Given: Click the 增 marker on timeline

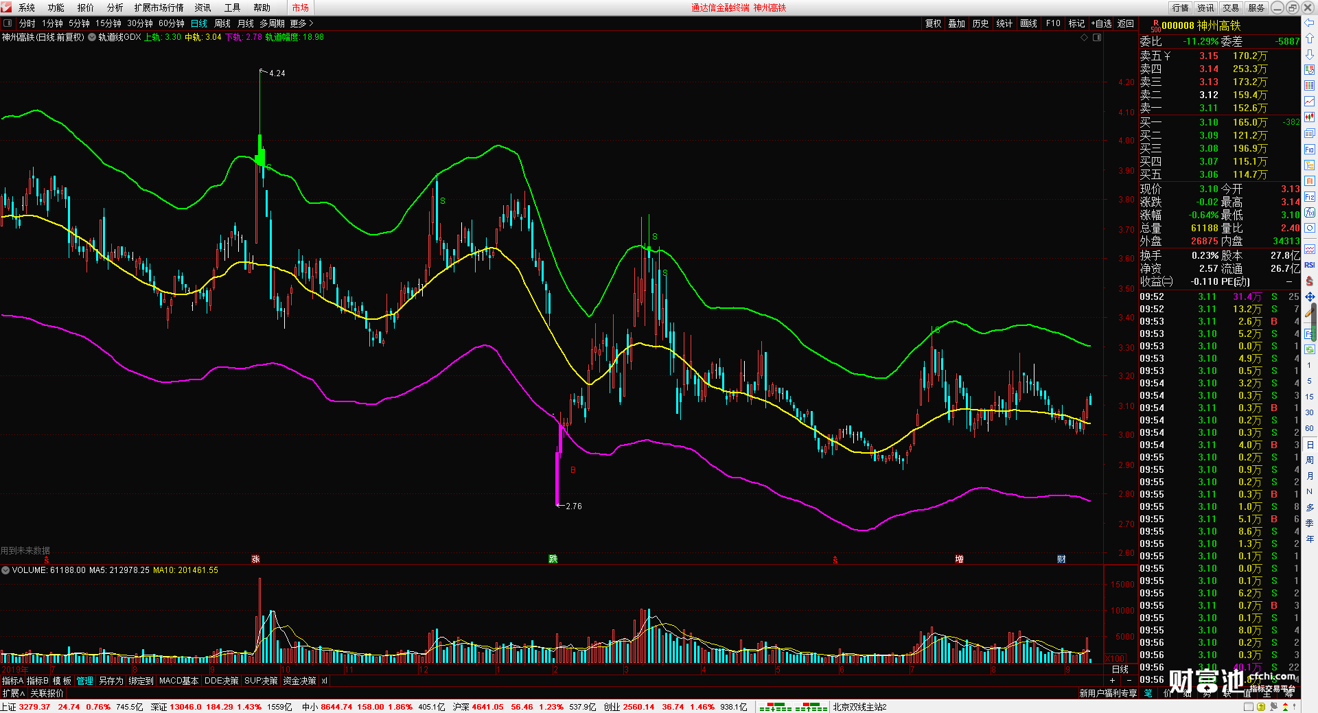Looking at the screenshot, I should (959, 559).
